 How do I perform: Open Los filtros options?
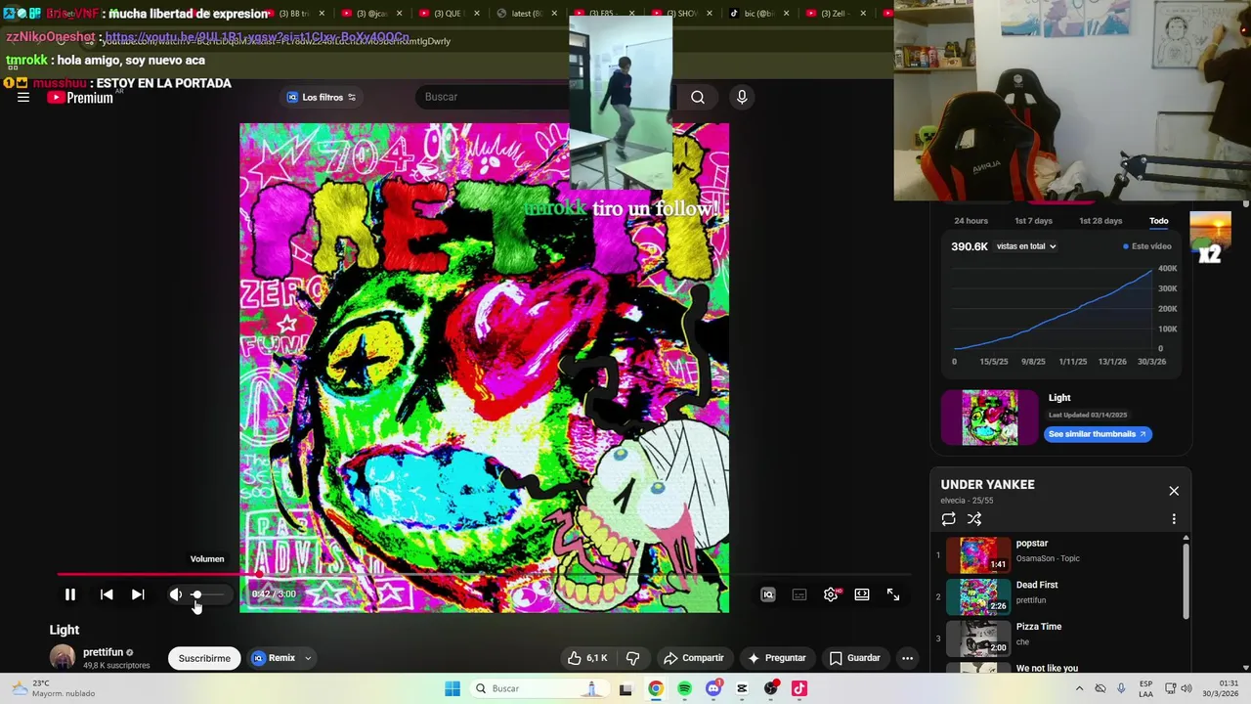322,97
